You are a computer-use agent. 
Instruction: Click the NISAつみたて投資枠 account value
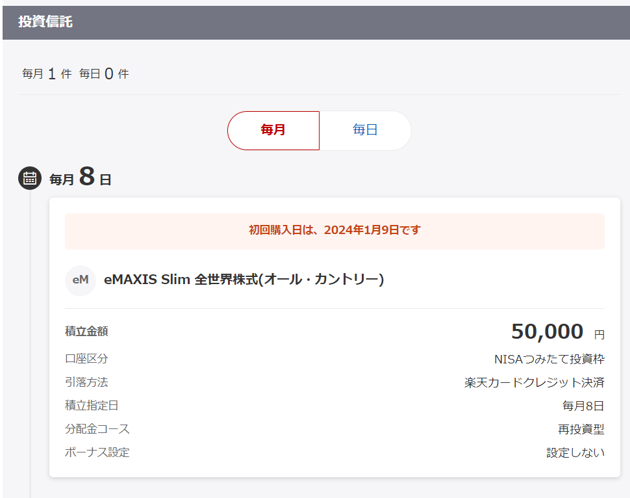pos(549,359)
